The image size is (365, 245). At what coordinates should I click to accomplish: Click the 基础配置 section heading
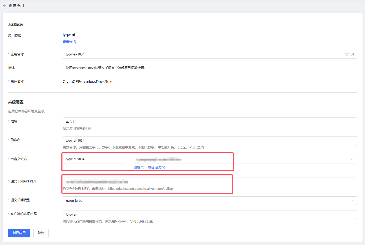click(16, 25)
